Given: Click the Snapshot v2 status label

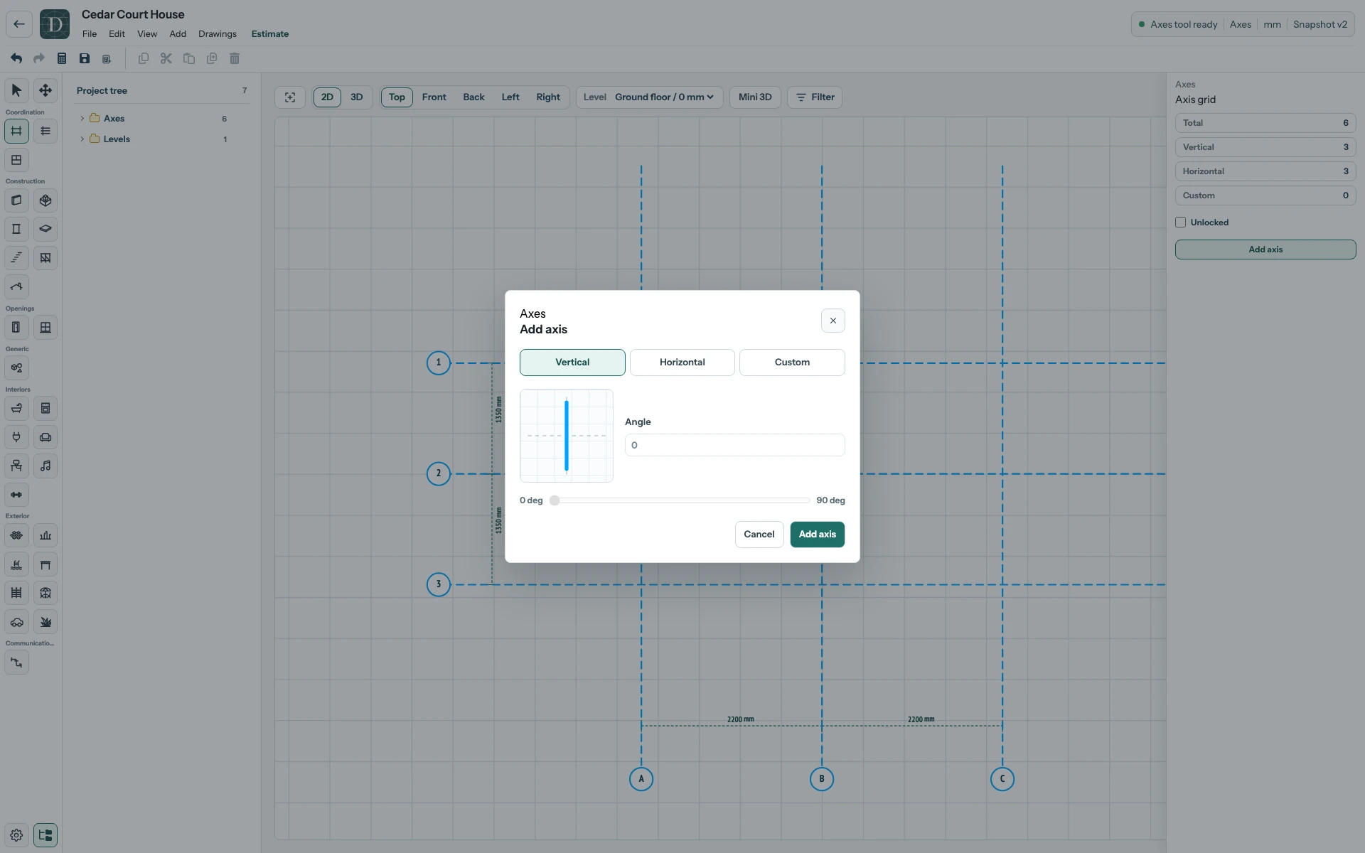Looking at the screenshot, I should (x=1320, y=25).
